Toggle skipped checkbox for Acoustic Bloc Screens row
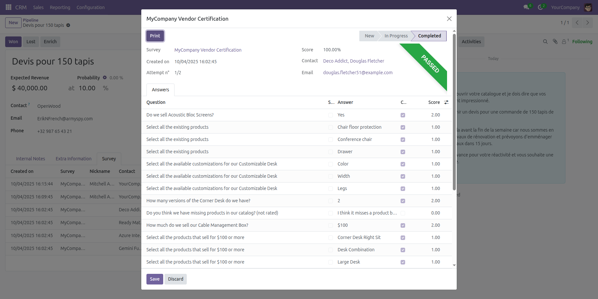The image size is (598, 299). [x=331, y=115]
